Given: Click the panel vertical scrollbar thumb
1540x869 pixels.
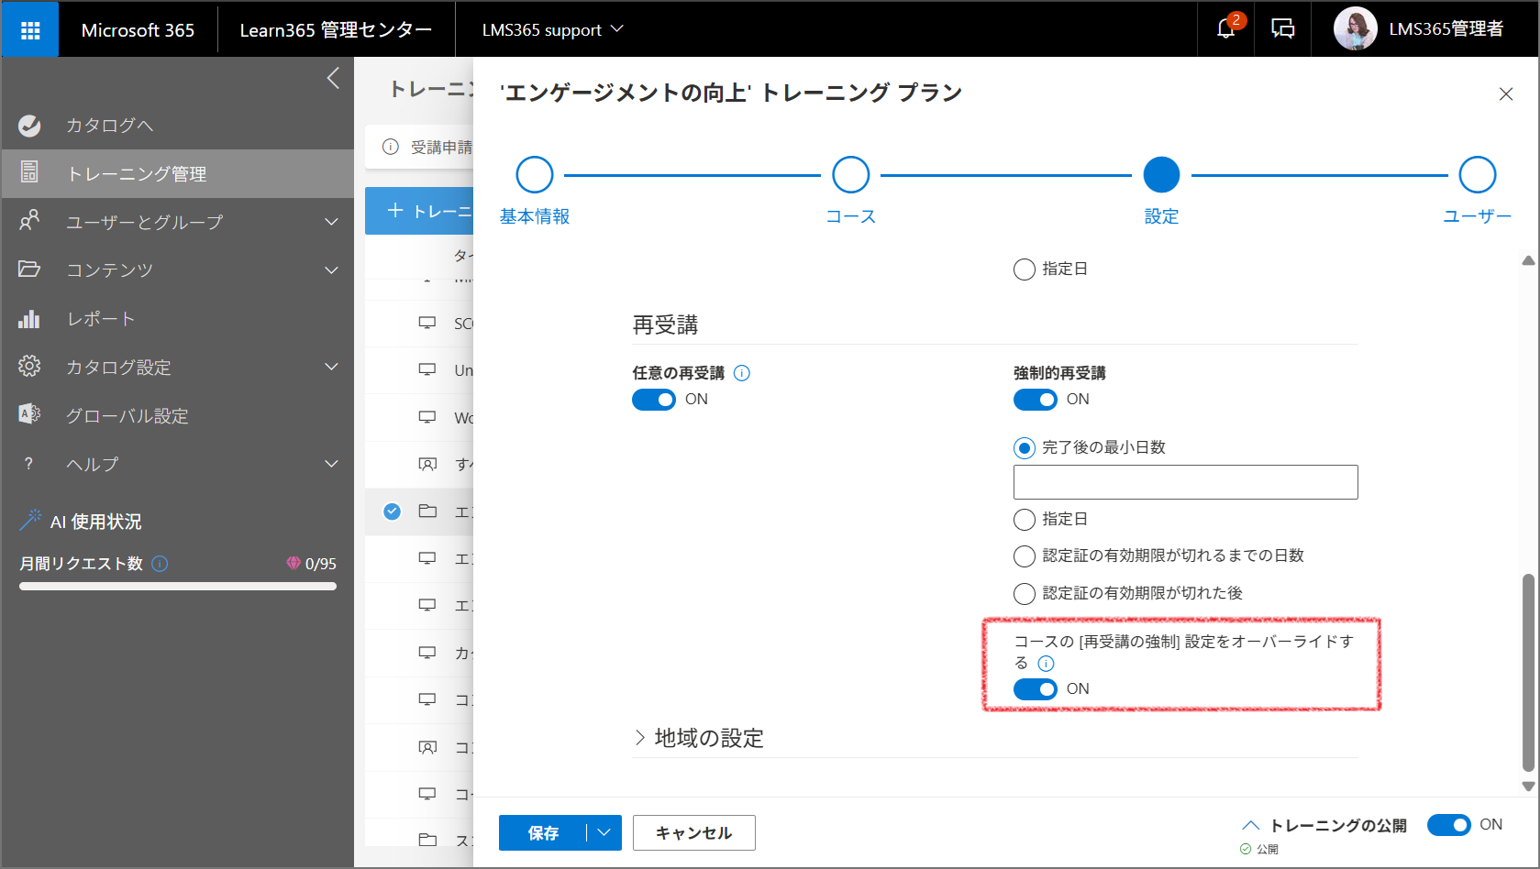Looking at the screenshot, I should pos(1528,673).
